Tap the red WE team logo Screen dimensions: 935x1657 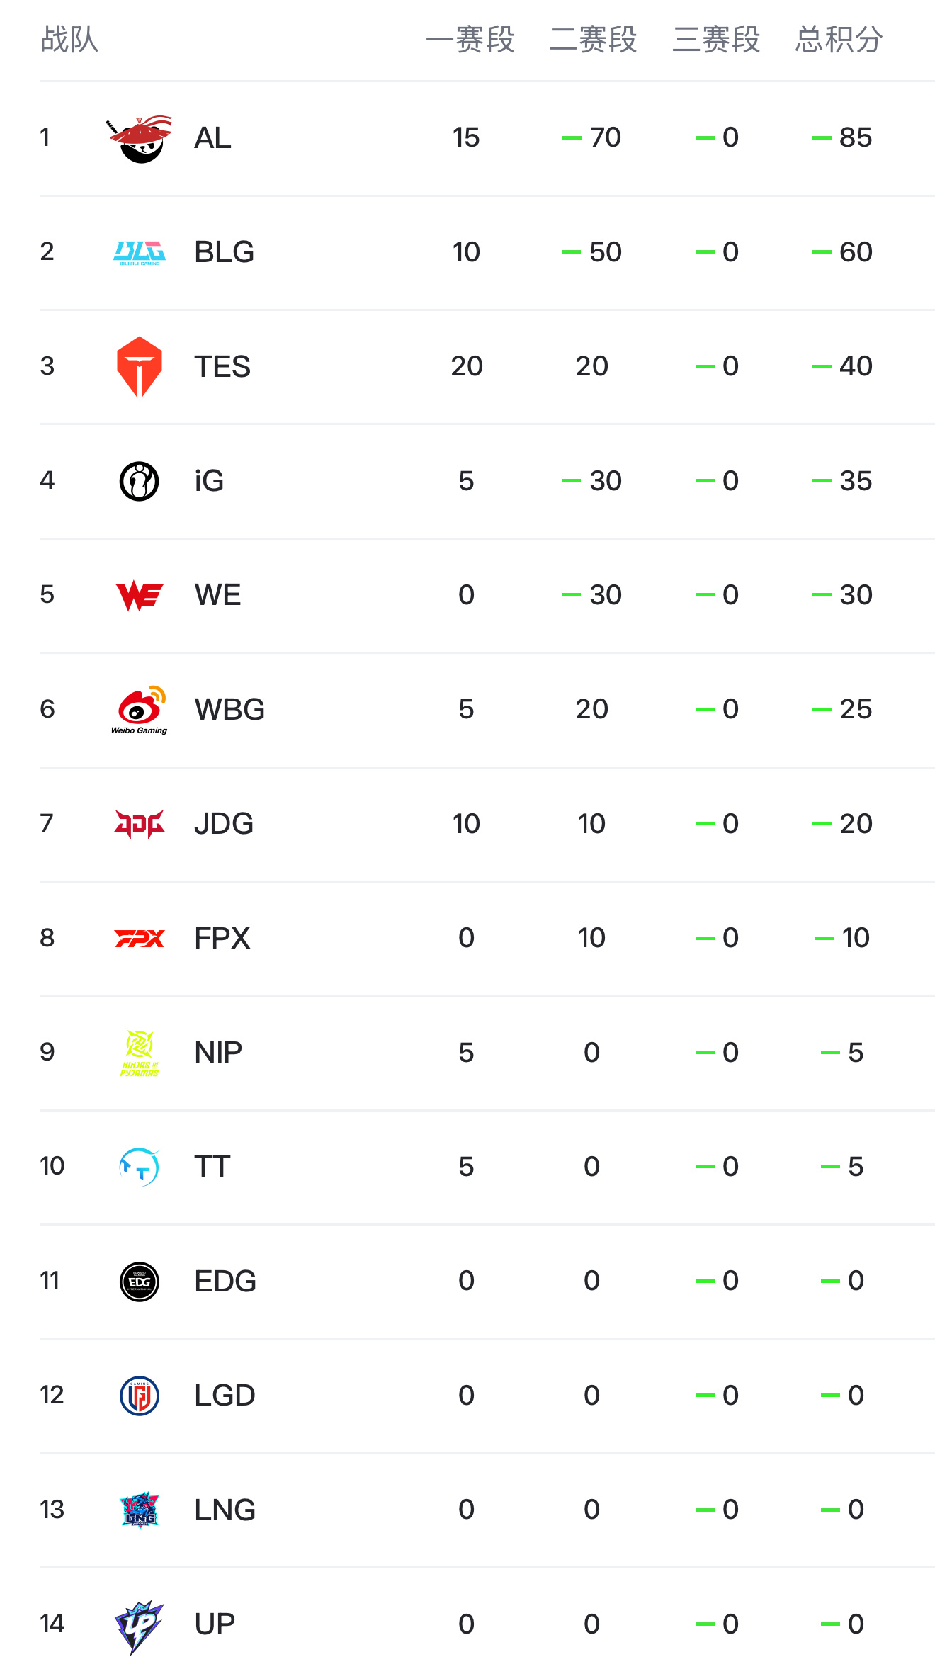[x=140, y=595]
